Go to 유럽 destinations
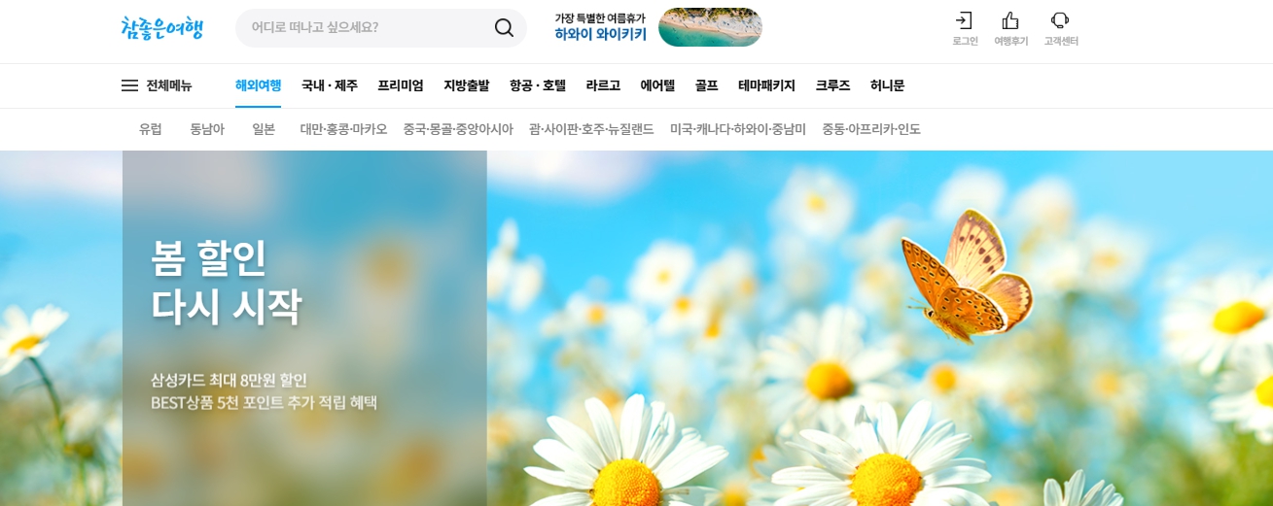This screenshot has height=506, width=1273. [x=151, y=129]
